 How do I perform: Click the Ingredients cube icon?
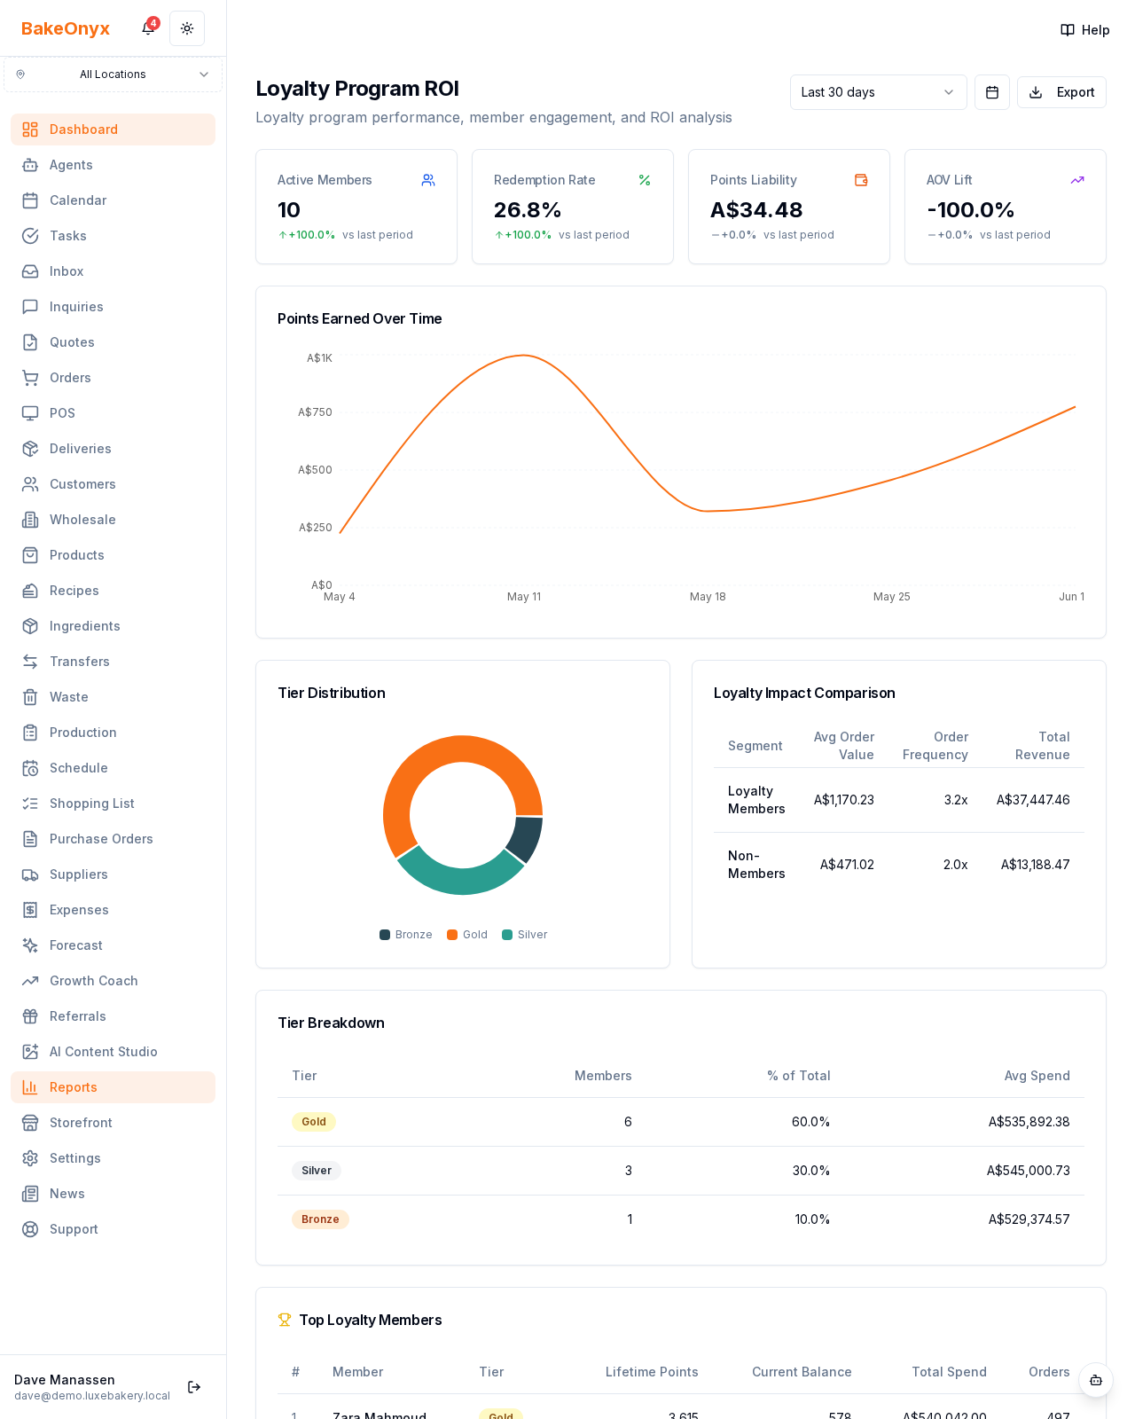30,626
